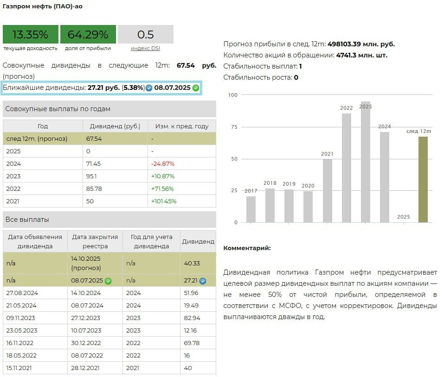Click the Дата закрытия реестра column header
Screen dimensions: 444x377
point(95,241)
